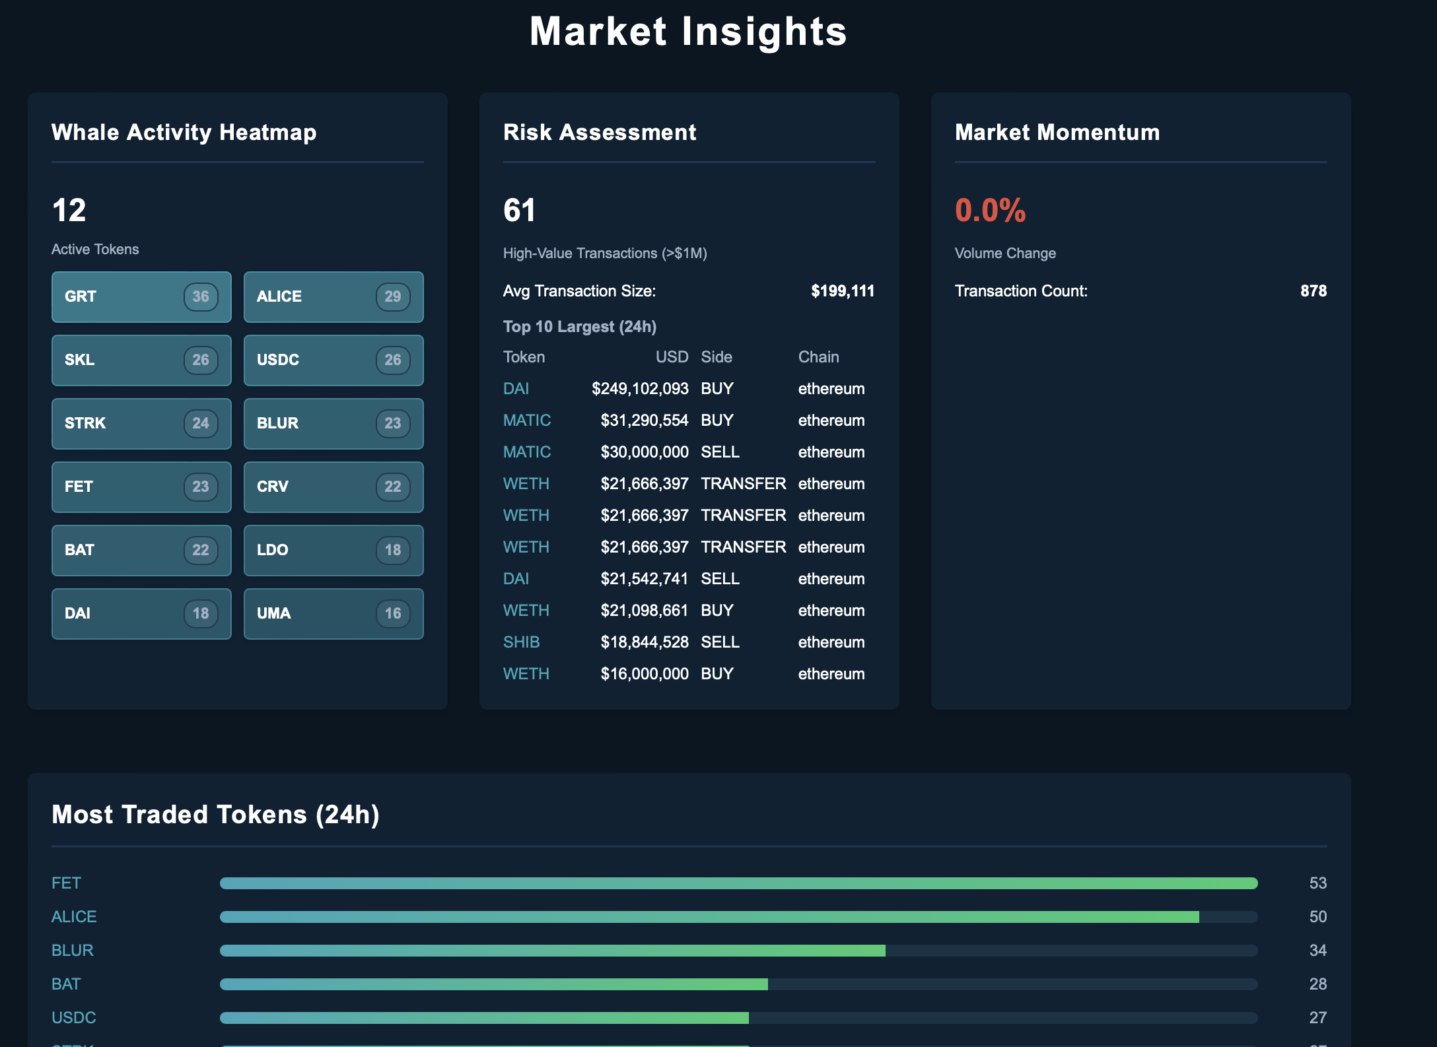Click the count badge on the BAT tile

click(x=200, y=551)
